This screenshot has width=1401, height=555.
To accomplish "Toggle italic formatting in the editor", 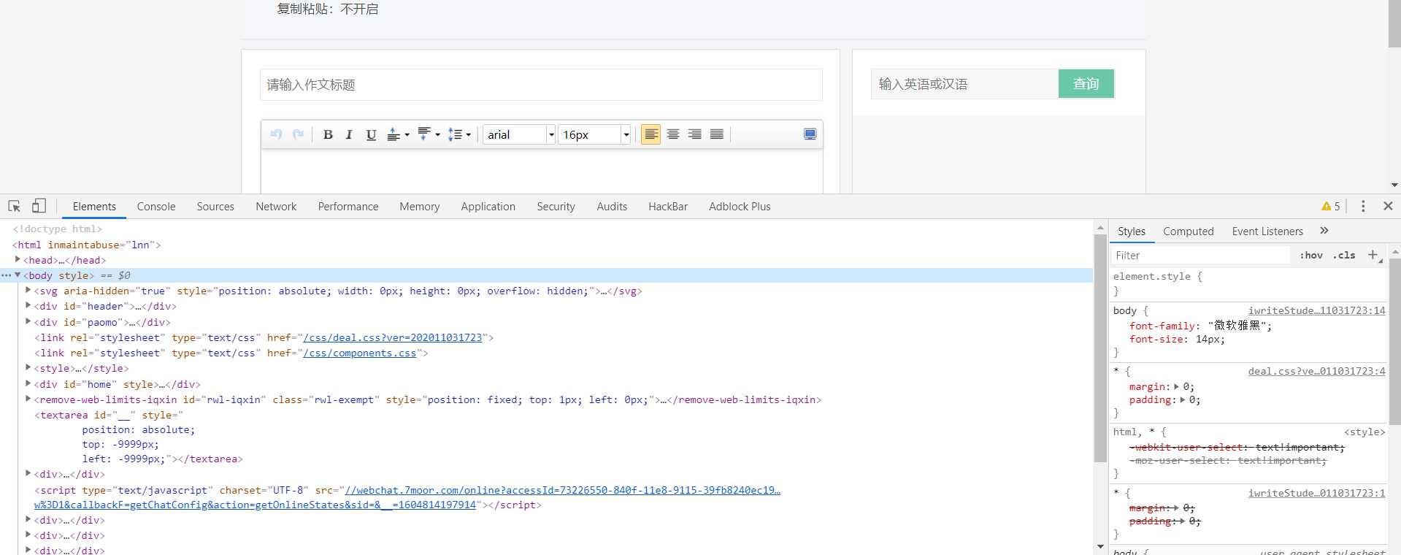I will pyautogui.click(x=349, y=134).
